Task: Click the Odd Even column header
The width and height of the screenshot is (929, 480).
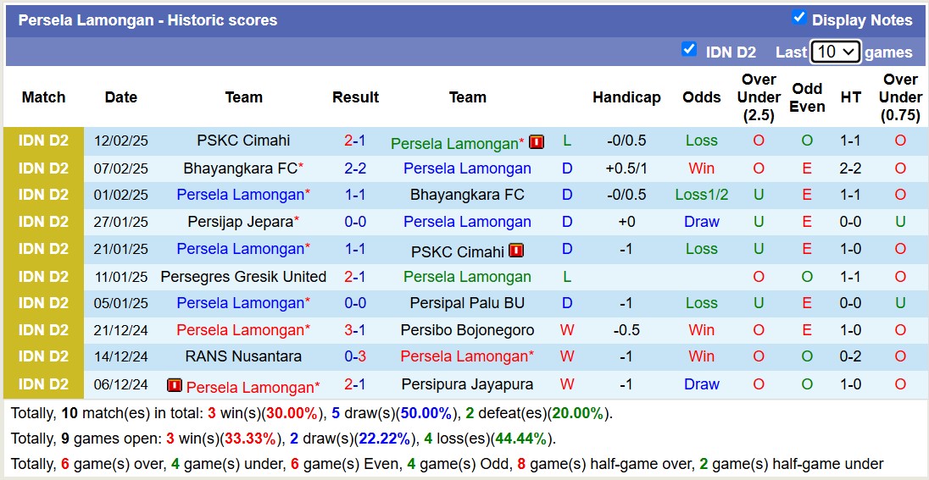Action: [x=807, y=97]
